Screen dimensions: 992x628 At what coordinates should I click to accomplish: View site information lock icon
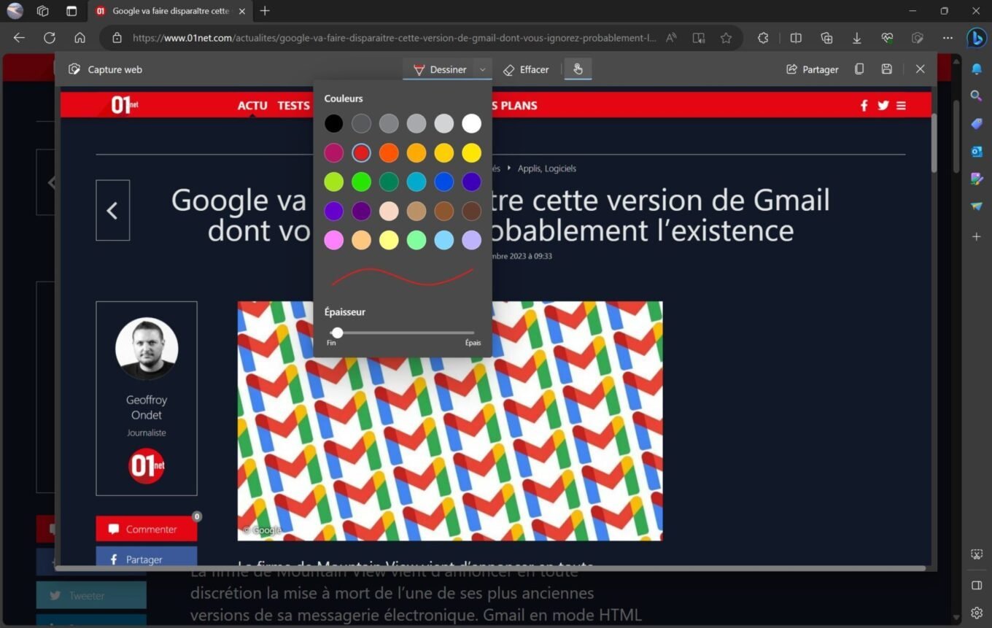(116, 38)
